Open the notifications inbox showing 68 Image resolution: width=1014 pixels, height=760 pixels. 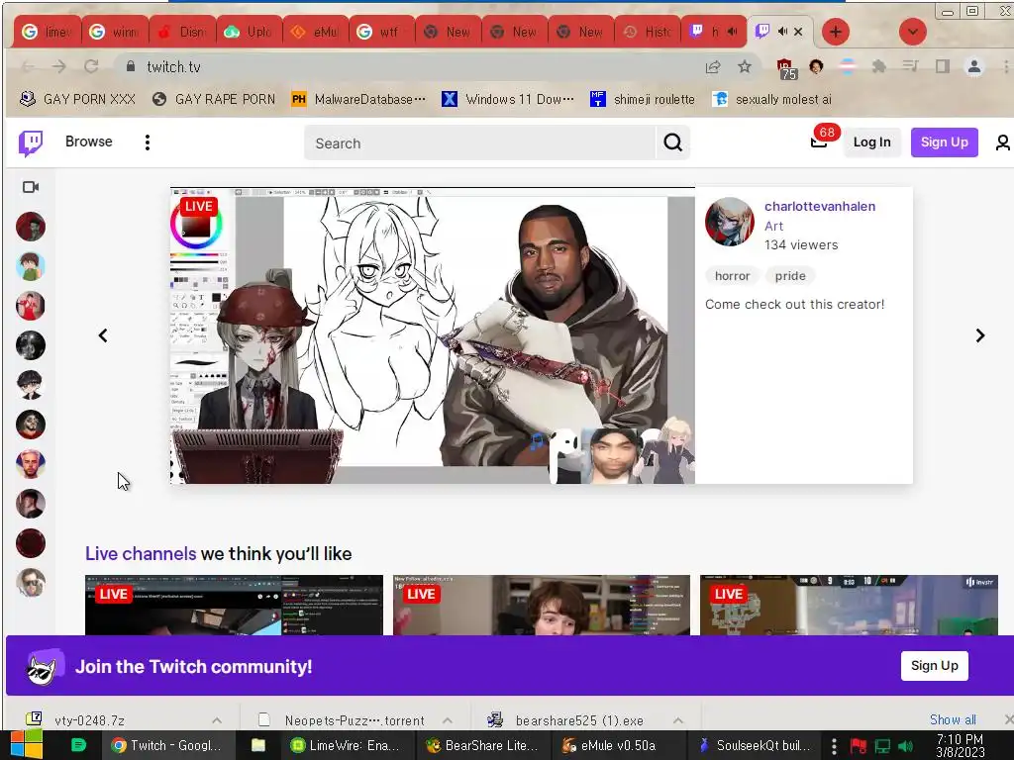819,142
